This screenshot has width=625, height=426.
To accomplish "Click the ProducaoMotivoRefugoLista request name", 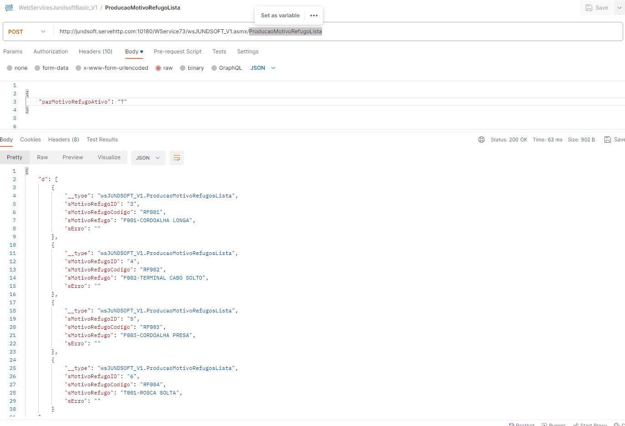I will click(143, 8).
